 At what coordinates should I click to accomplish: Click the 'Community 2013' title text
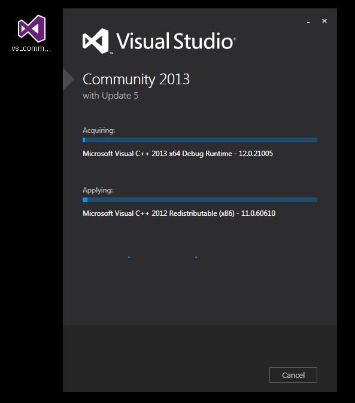pyautogui.click(x=136, y=80)
